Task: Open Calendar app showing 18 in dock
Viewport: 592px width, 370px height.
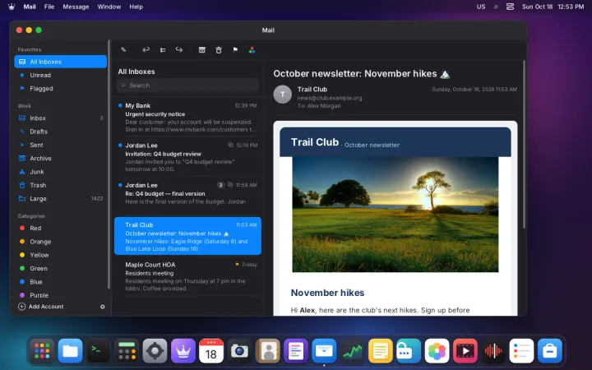Action: coord(211,351)
